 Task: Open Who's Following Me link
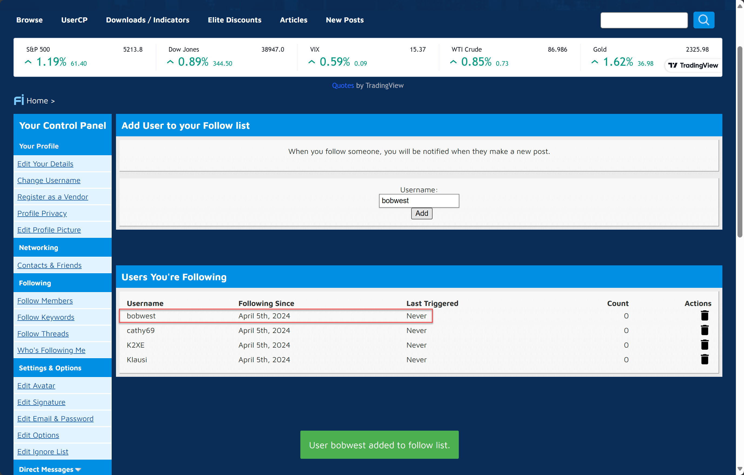click(51, 350)
